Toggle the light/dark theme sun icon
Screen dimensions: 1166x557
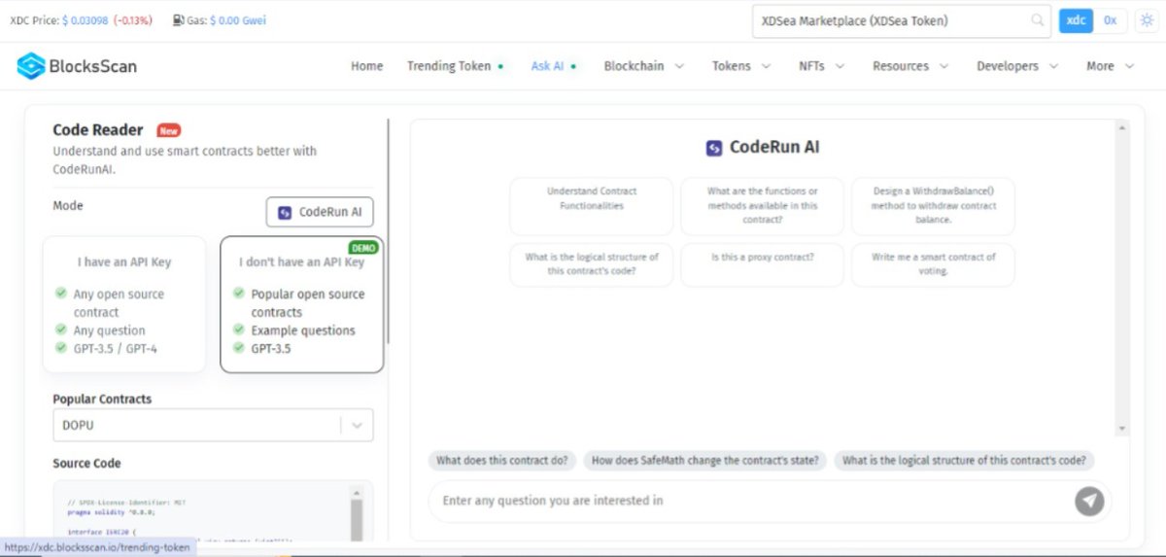point(1146,20)
